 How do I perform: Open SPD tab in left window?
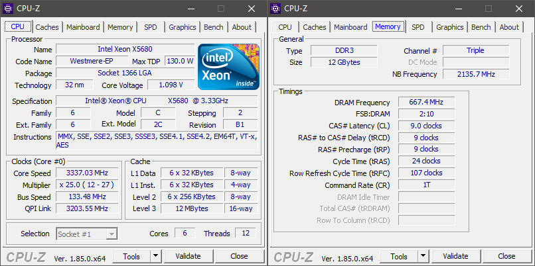[151, 27]
